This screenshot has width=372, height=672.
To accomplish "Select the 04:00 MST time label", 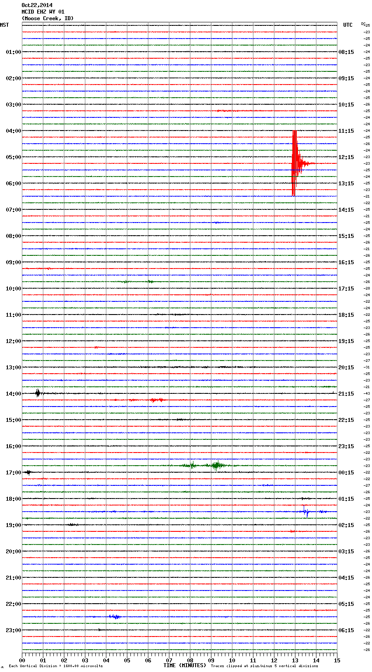I will [x=14, y=131].
